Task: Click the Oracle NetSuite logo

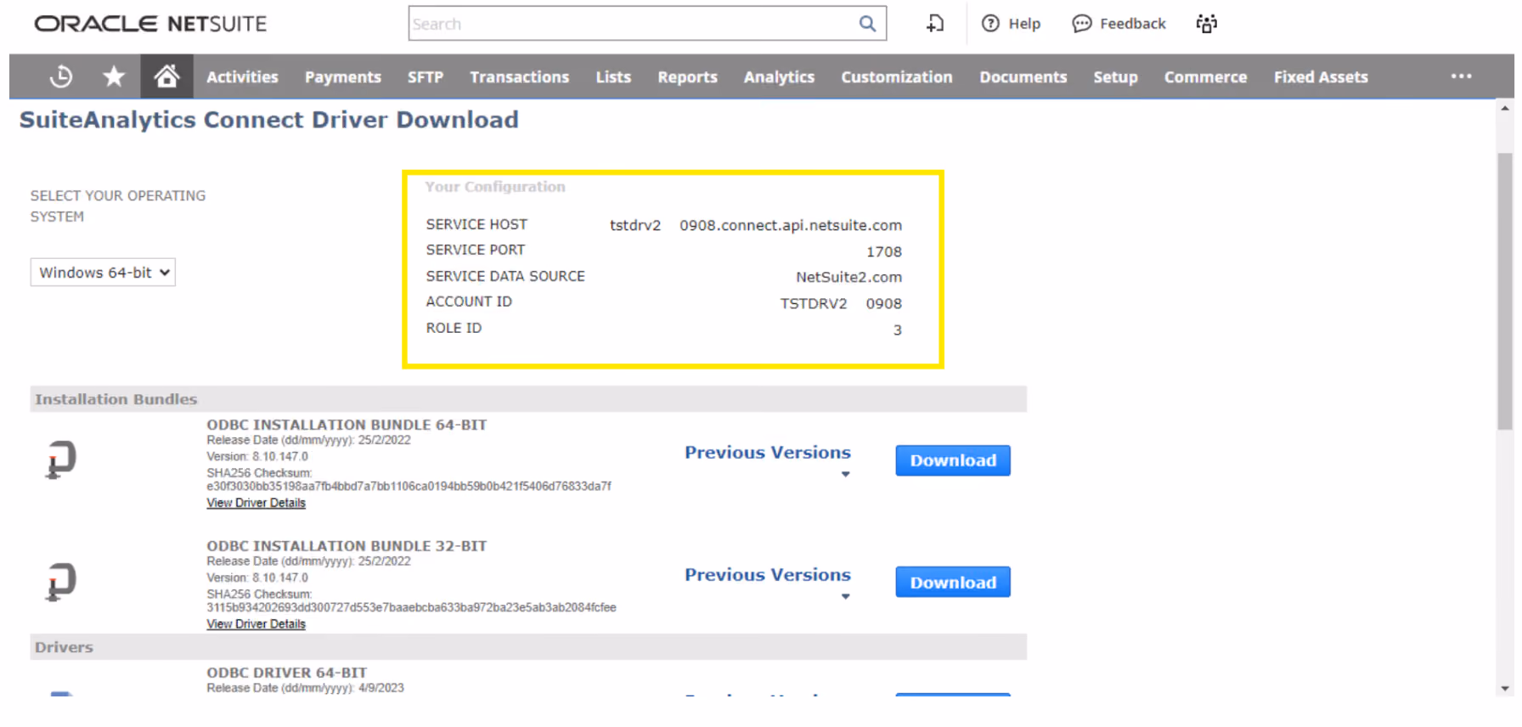Action: [x=150, y=24]
